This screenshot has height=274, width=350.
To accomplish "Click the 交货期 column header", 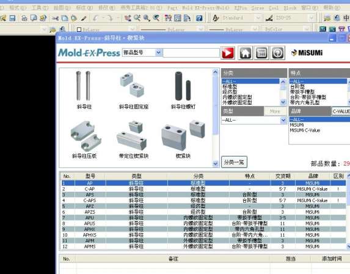I will click(x=283, y=176).
